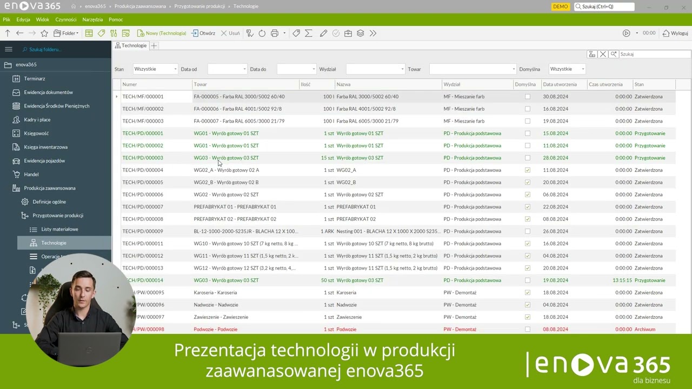
Task: Click the star favorites icon
Action: click(44, 33)
